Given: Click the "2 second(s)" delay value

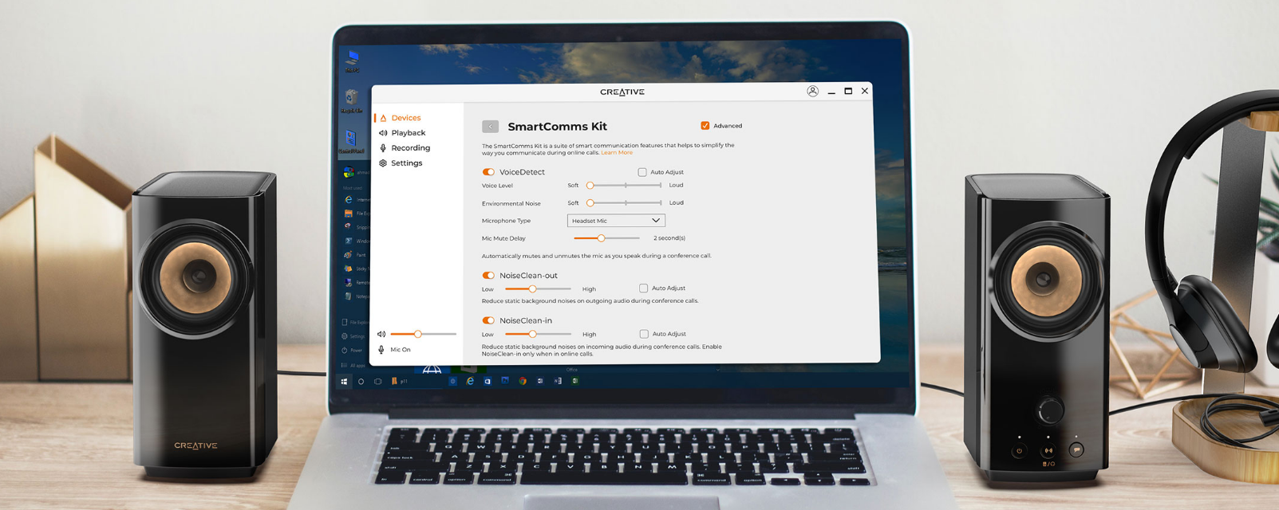Looking at the screenshot, I should click(669, 238).
